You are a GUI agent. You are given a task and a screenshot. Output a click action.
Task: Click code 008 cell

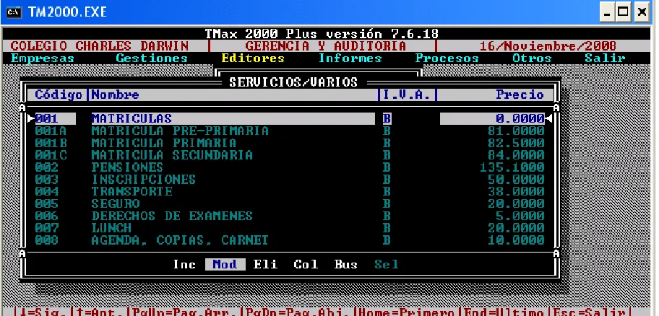coord(47,240)
